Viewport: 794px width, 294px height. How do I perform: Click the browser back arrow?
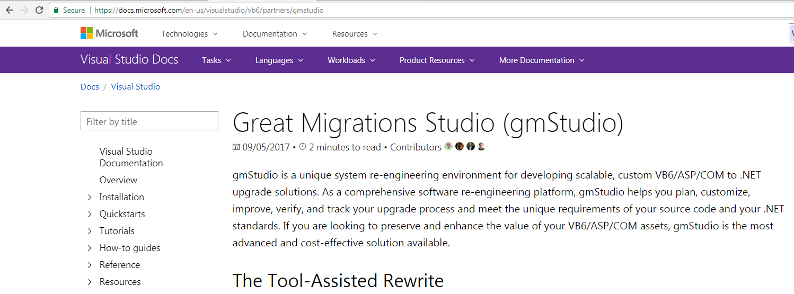click(x=9, y=10)
